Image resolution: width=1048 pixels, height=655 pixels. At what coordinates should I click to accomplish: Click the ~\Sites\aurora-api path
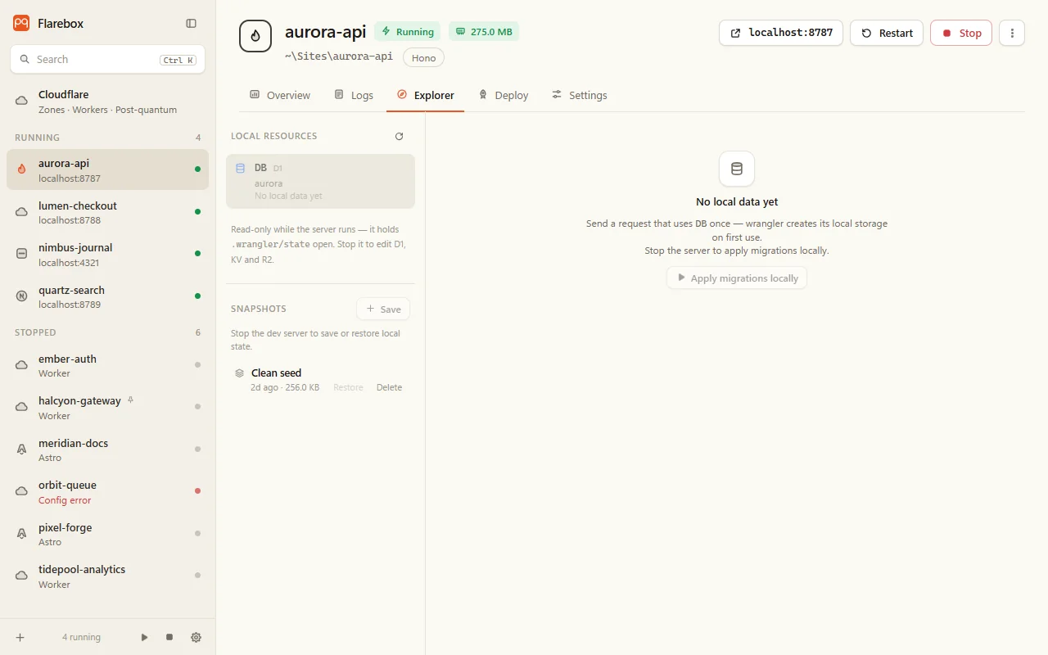point(339,56)
